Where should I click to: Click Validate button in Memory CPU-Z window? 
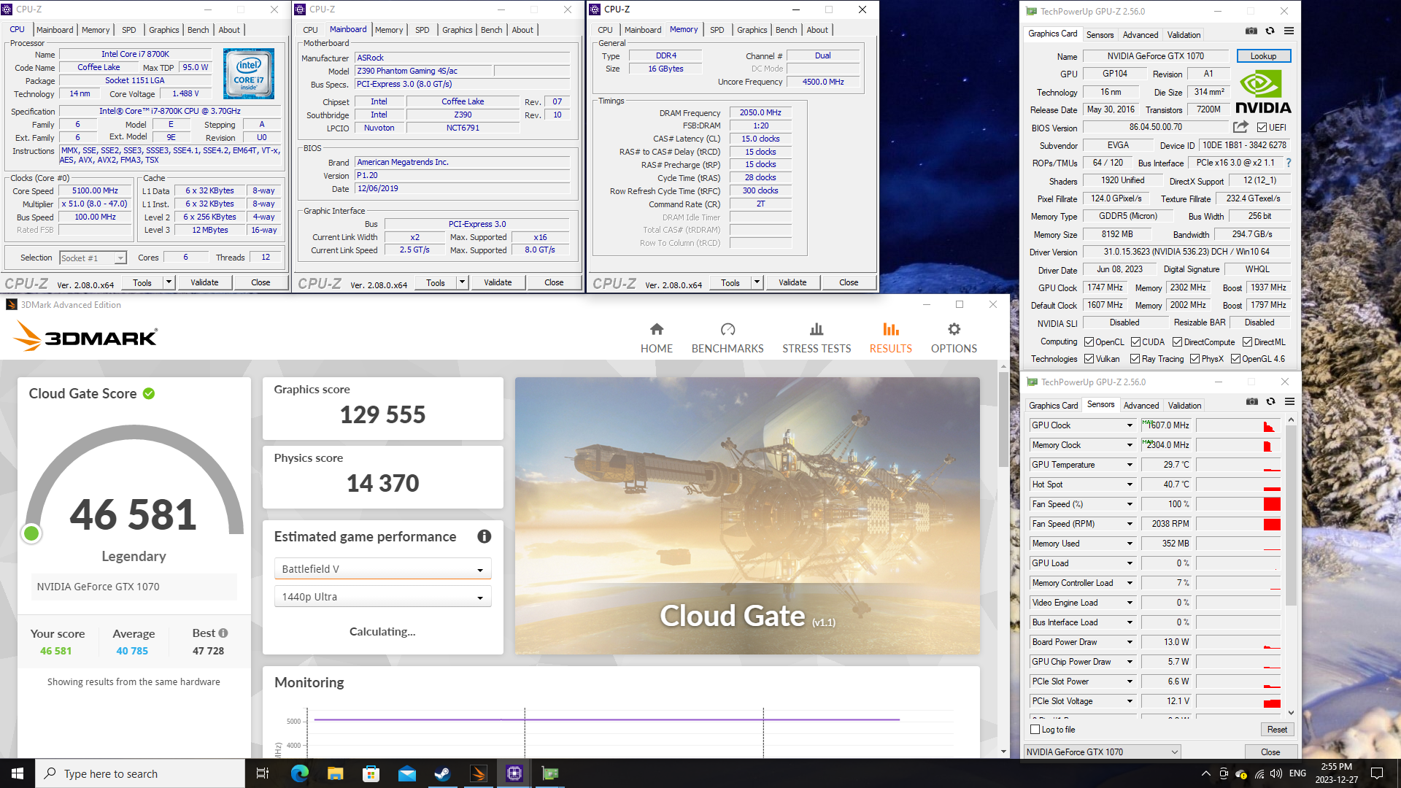click(x=792, y=282)
